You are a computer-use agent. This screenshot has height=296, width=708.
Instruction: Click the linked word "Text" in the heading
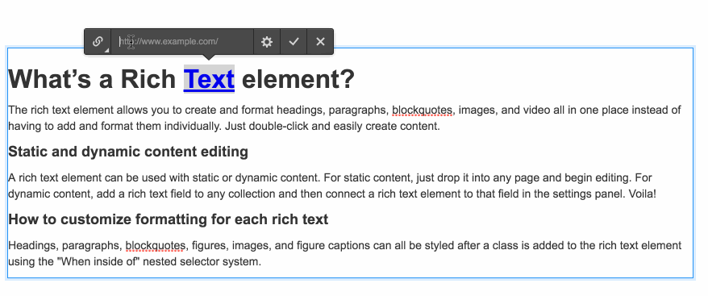point(209,79)
